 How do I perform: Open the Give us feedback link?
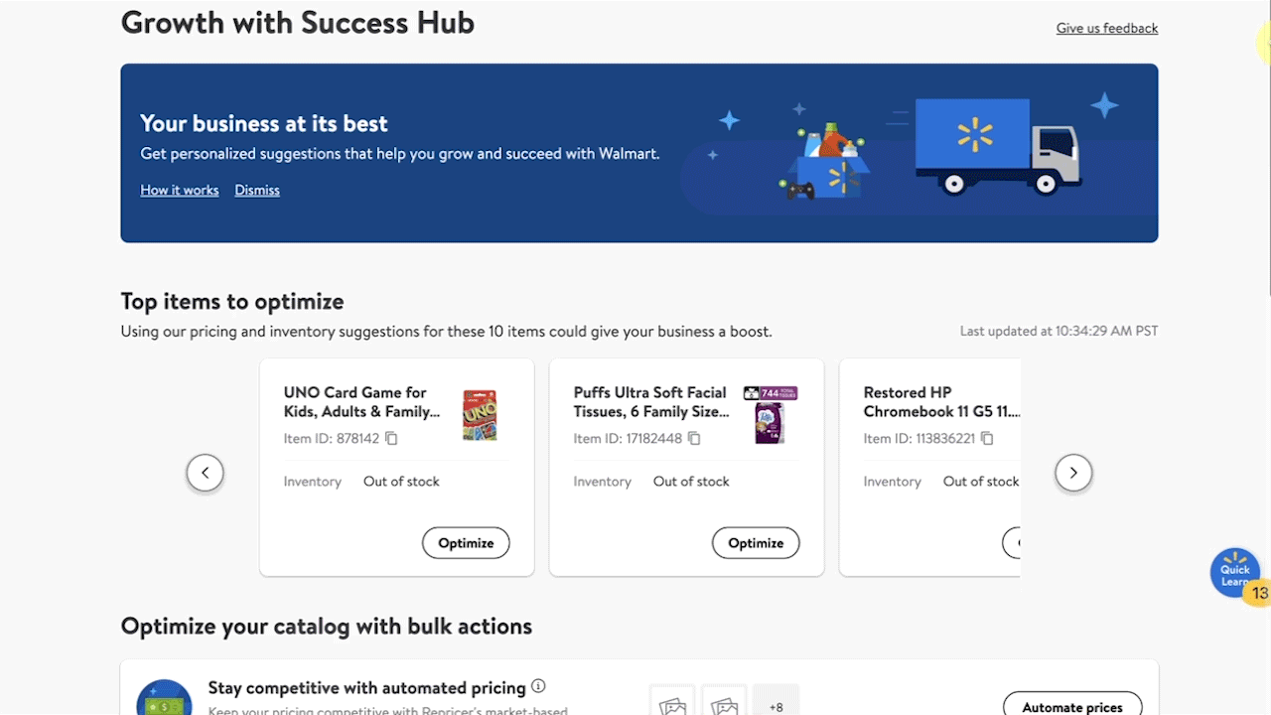click(x=1107, y=28)
